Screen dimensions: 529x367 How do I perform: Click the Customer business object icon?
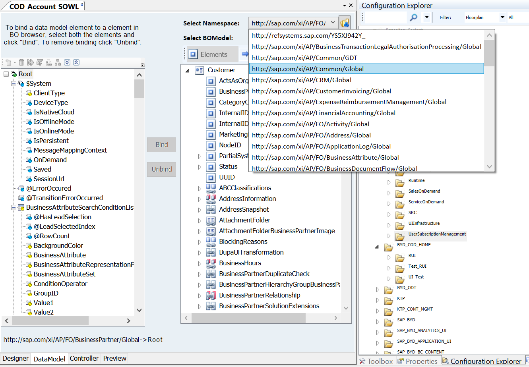point(200,70)
